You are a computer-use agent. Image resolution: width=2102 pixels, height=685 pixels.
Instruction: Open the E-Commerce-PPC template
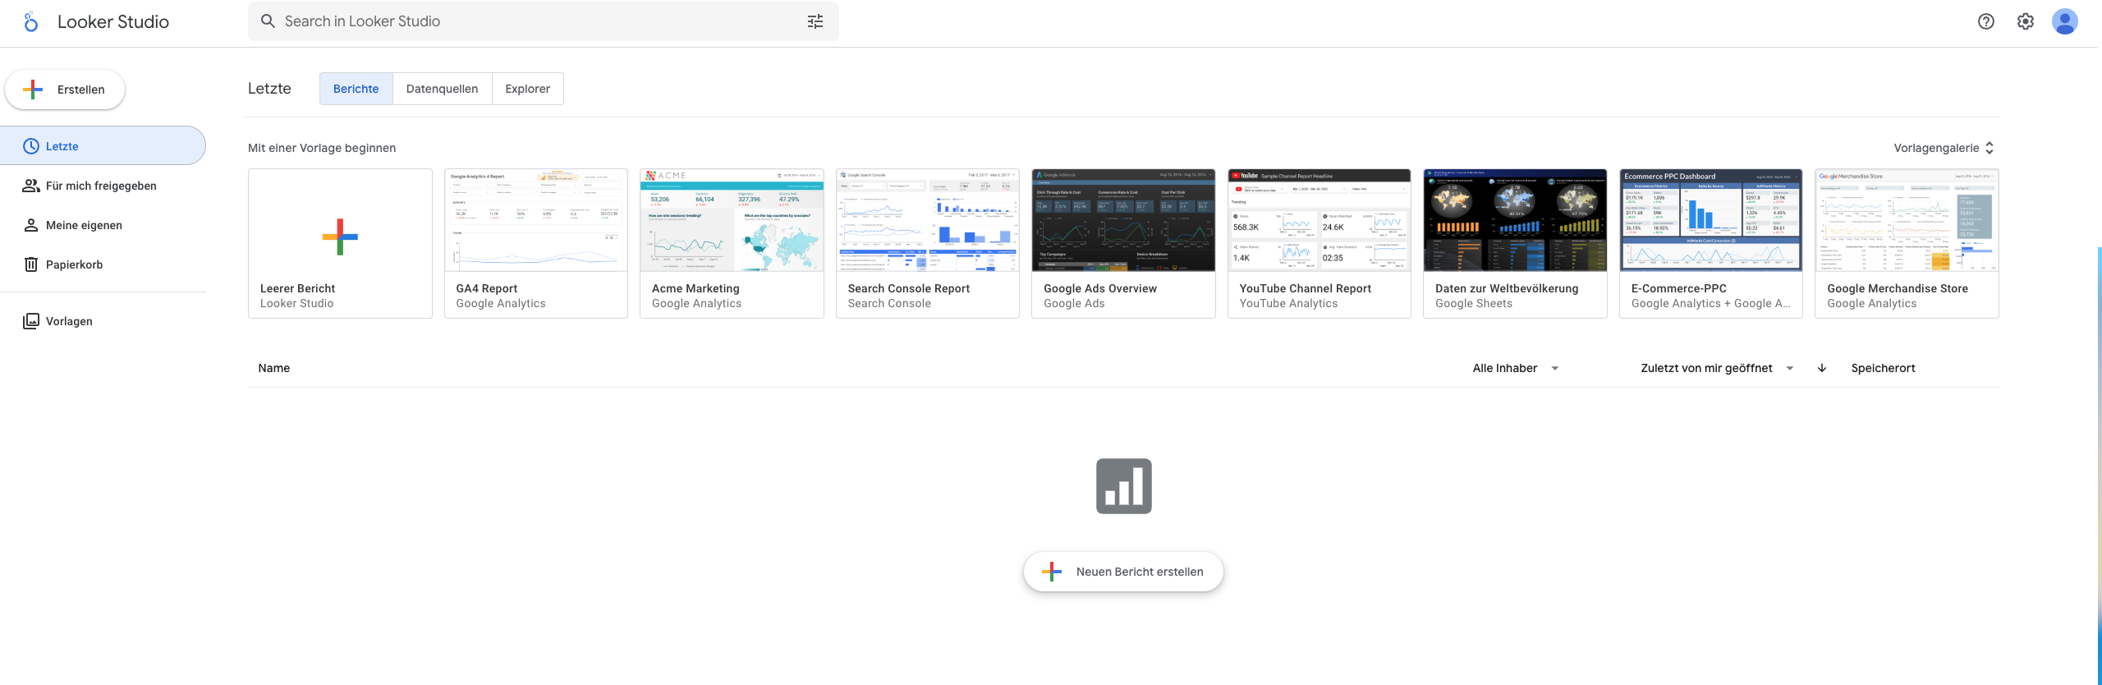[x=1711, y=243]
